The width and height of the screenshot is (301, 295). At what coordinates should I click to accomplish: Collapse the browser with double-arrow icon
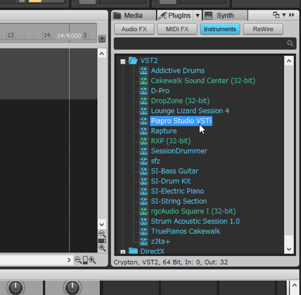292,15
